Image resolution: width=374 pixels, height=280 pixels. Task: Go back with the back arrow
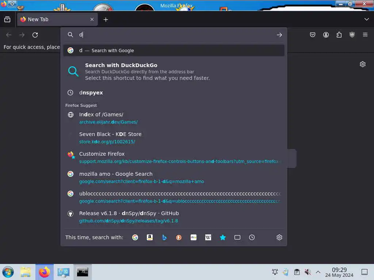(9, 35)
